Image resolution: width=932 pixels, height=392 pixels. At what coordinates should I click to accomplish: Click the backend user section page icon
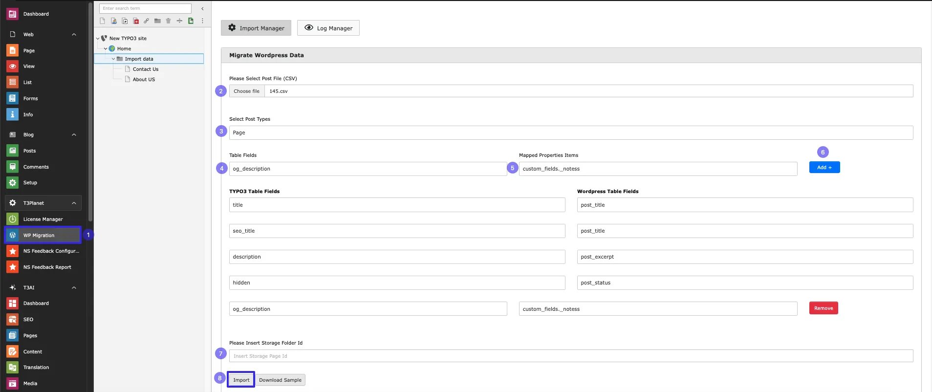tap(114, 21)
